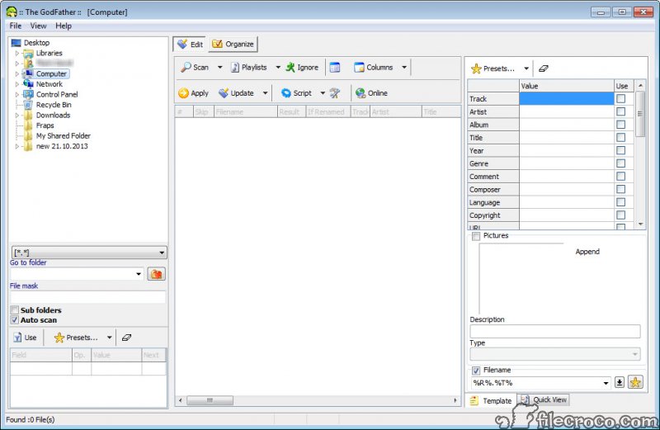
Task: Click the star icon beside filename template
Action: click(x=635, y=382)
